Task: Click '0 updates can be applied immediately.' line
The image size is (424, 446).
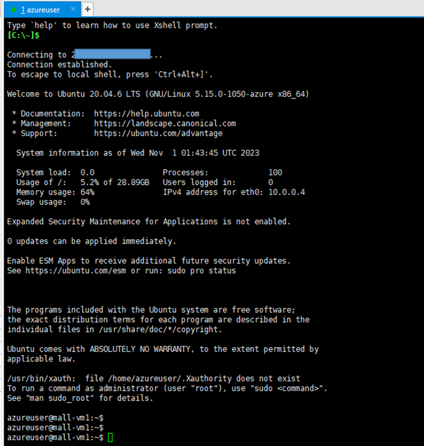Action: tap(92, 241)
